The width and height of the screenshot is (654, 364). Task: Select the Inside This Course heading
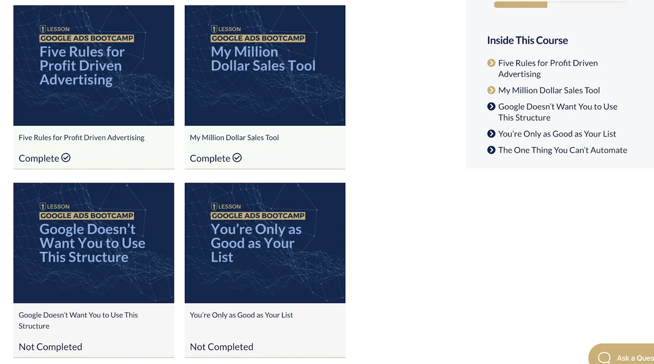point(528,40)
